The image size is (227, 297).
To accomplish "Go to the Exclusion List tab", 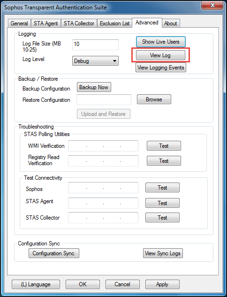I will tap(114, 23).
